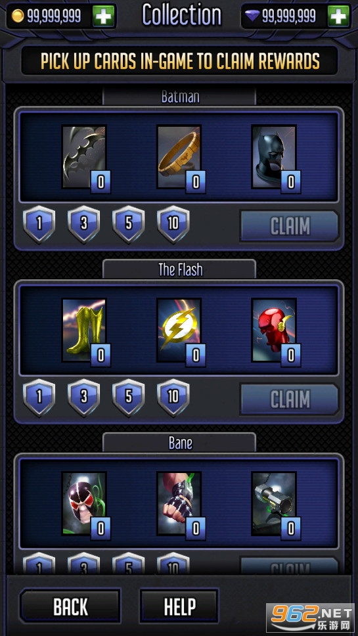Screen dimensions: 358x636
Task: Select Bane's venom canister card
Action: click(x=274, y=503)
